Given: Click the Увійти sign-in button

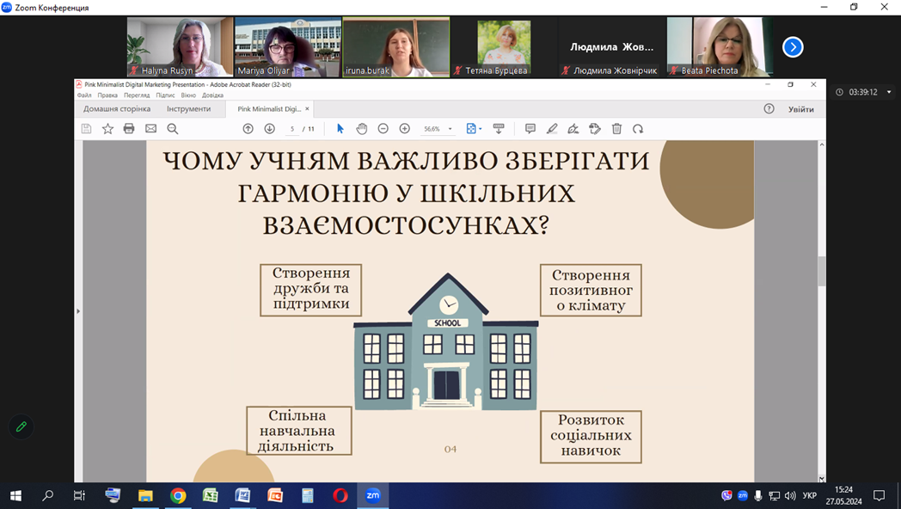Looking at the screenshot, I should 800,109.
